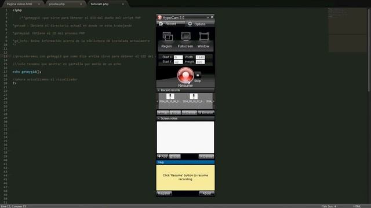
Task: Click the editor vertical scrollbar
Action: click(369, 50)
